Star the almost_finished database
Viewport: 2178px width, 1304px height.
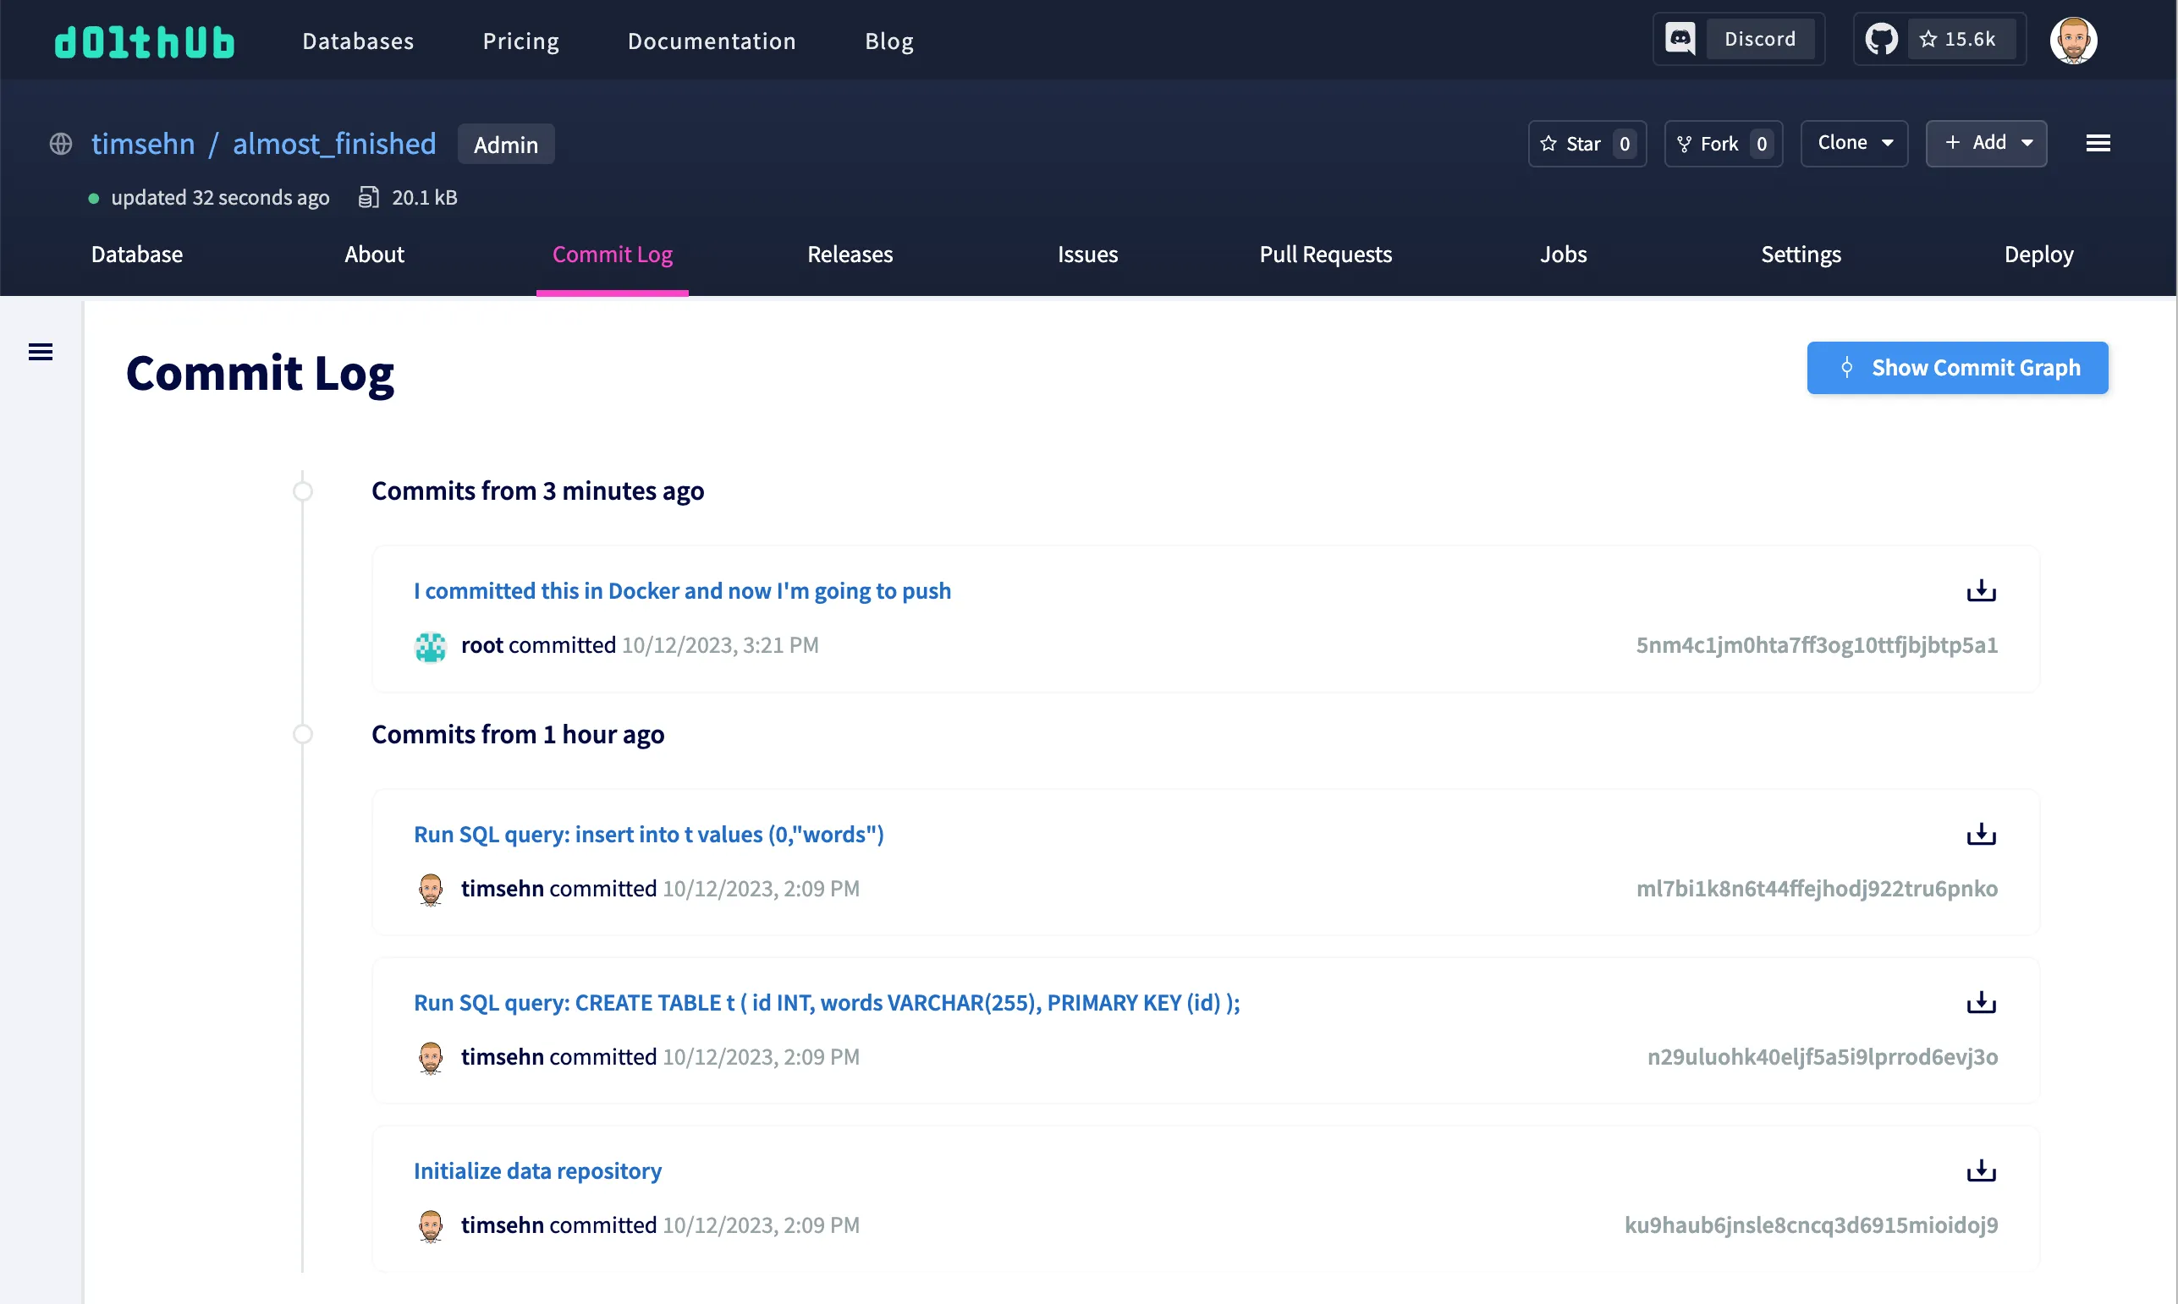click(x=1577, y=143)
